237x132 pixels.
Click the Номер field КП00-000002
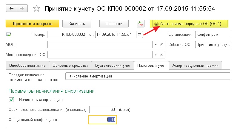pos(67,35)
